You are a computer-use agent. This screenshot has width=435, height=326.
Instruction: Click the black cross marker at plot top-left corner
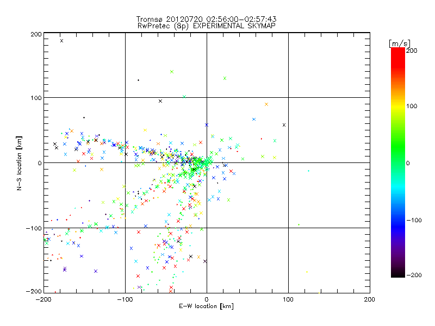tap(61, 41)
